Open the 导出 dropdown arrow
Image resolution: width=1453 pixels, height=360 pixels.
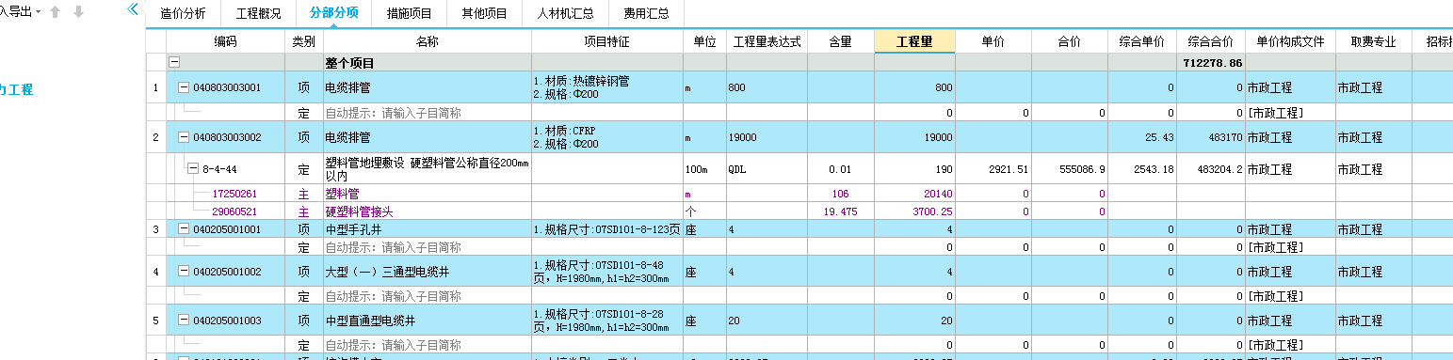pyautogui.click(x=38, y=12)
